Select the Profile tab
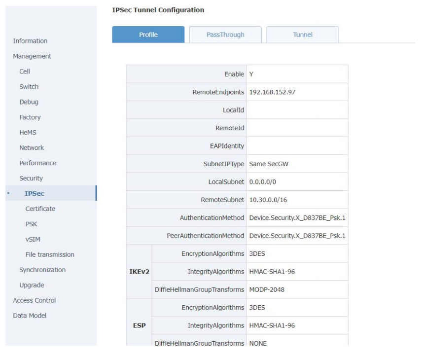Image resolution: width=425 pixels, height=356 pixels. point(148,35)
